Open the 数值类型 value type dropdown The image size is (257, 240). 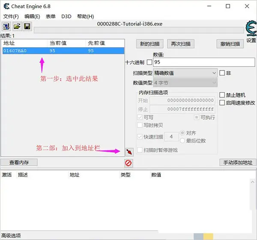tap(185, 82)
